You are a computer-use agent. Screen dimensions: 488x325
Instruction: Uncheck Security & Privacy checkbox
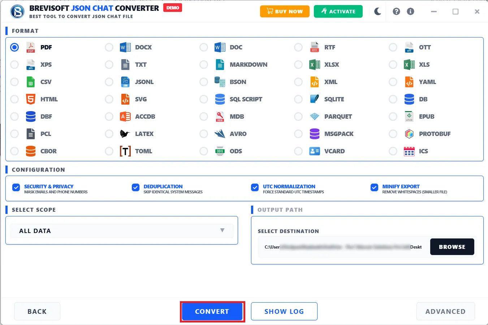point(16,187)
